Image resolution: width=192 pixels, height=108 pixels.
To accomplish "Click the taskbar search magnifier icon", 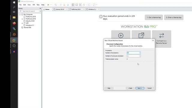I will [14, 7].
